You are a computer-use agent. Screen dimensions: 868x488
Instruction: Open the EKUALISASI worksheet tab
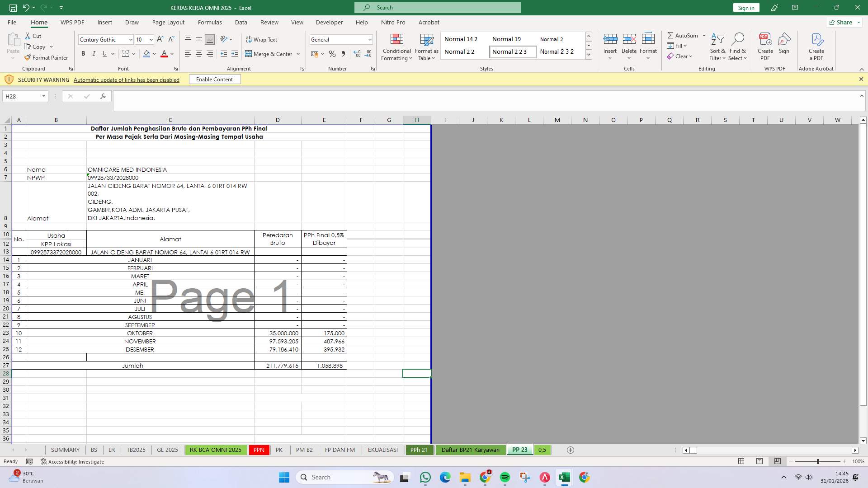click(x=382, y=450)
